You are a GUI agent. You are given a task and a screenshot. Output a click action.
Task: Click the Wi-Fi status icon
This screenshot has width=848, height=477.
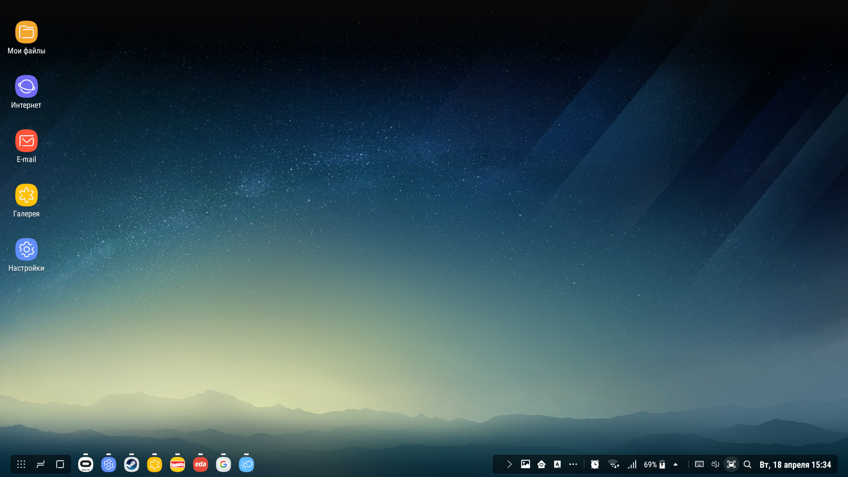(613, 464)
